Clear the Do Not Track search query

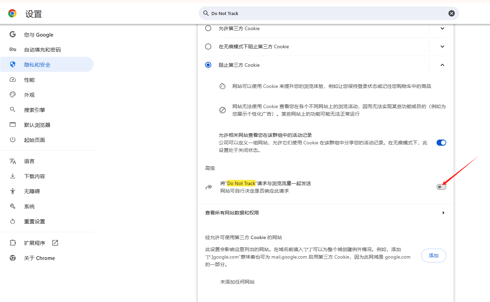[x=452, y=13]
